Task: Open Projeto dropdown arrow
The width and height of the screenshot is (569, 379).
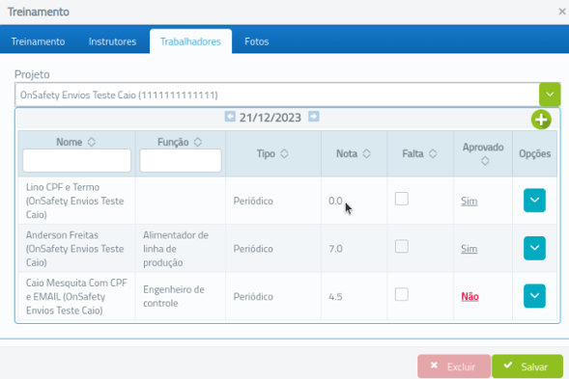Action: pos(550,95)
